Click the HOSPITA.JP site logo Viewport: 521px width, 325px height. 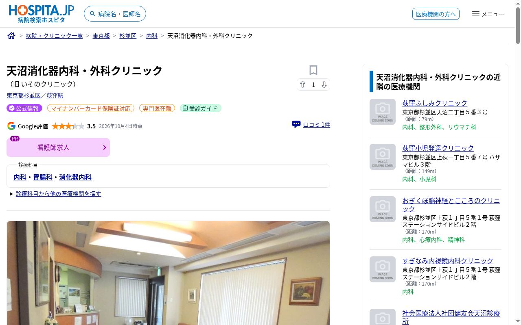click(41, 14)
